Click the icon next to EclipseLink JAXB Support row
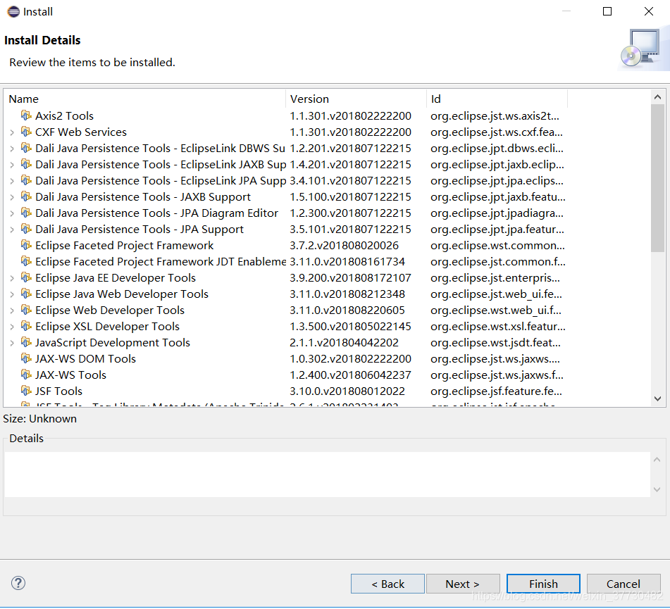 [x=26, y=164]
